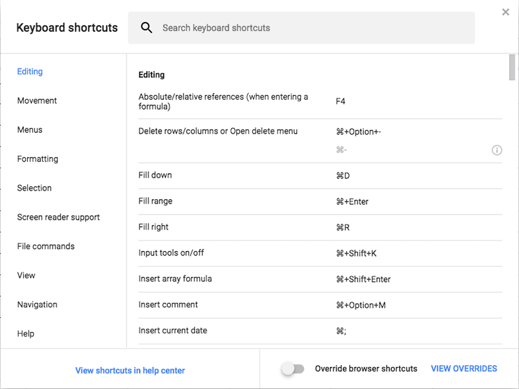519x389 pixels.
Task: Close the Keyboard shortcuts dialog
Action: point(505,12)
